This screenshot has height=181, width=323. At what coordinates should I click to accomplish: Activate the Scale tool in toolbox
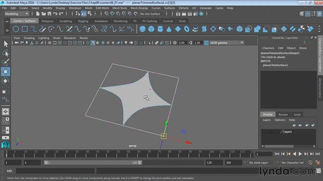pyautogui.click(x=6, y=90)
